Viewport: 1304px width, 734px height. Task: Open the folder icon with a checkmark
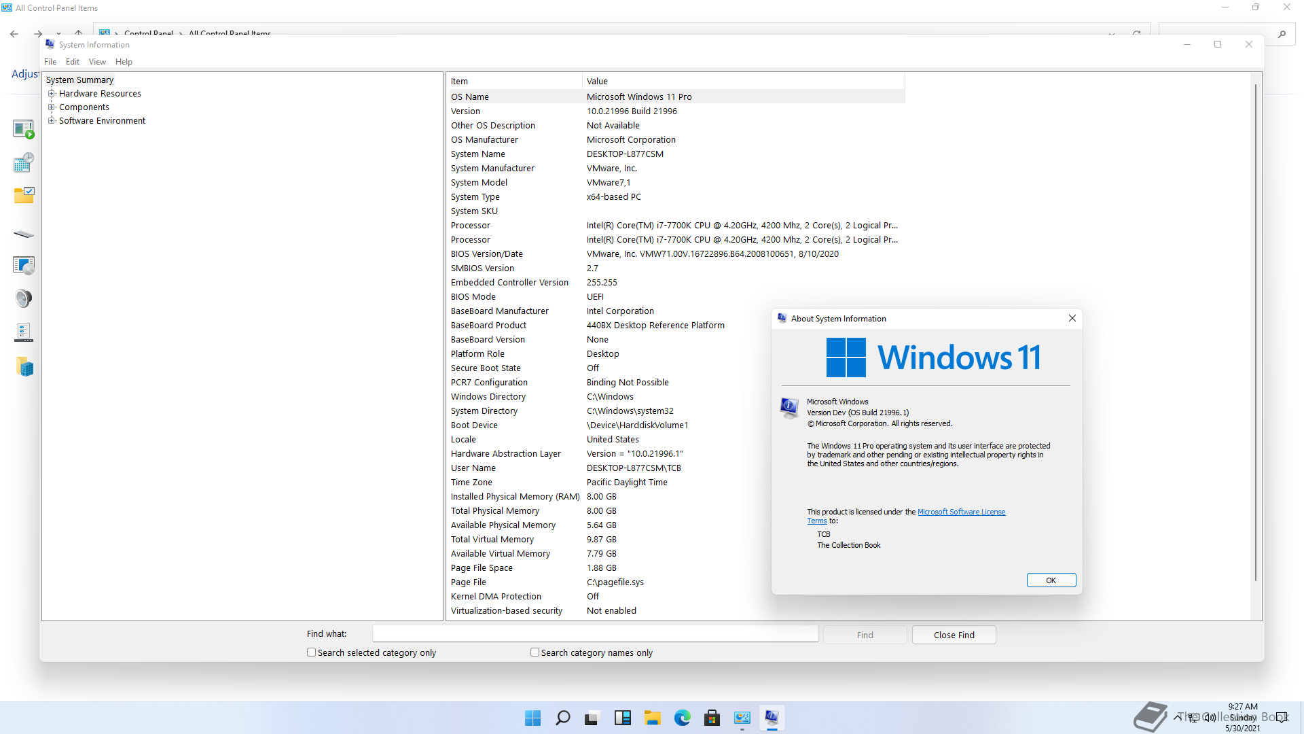pyautogui.click(x=24, y=196)
